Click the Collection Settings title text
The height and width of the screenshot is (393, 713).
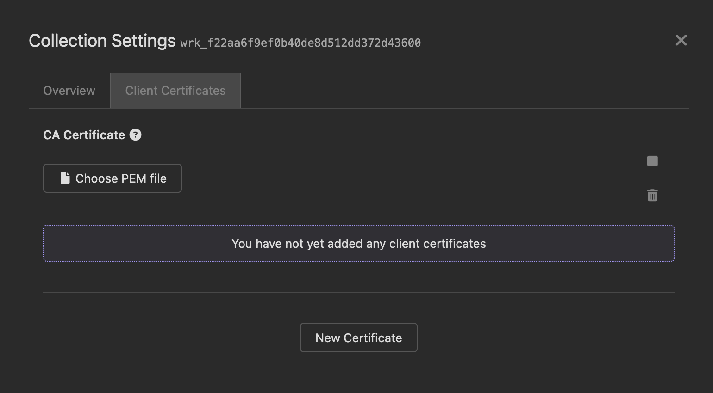pos(102,41)
